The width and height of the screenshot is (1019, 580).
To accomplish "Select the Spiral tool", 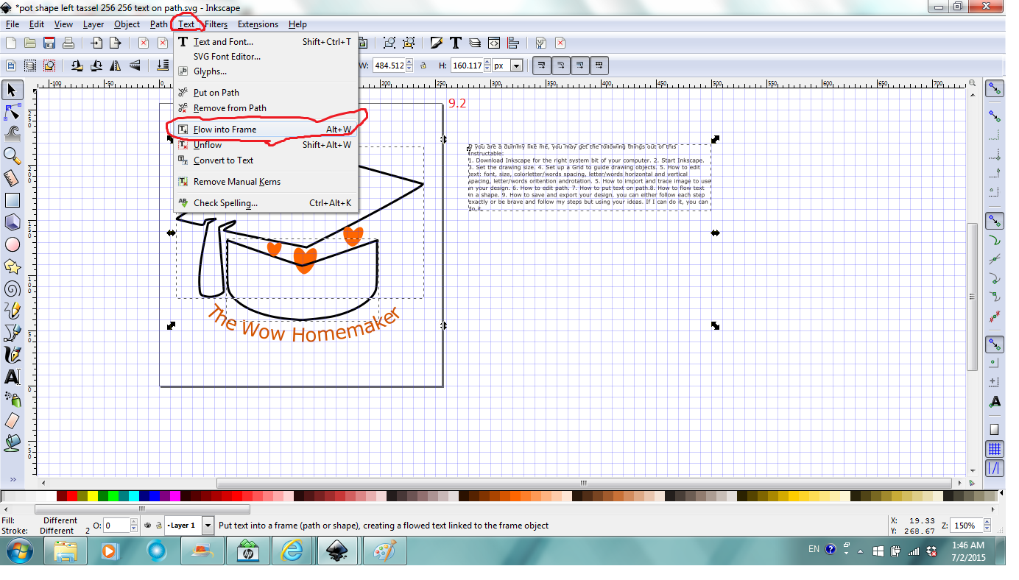I will coord(13,288).
